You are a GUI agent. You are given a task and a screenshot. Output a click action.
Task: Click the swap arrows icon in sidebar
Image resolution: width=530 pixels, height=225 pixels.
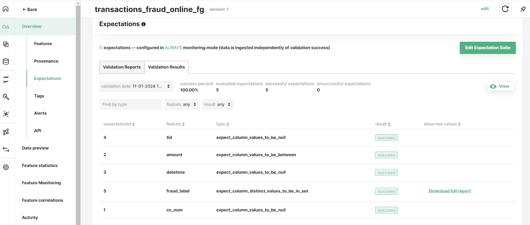click(6, 149)
